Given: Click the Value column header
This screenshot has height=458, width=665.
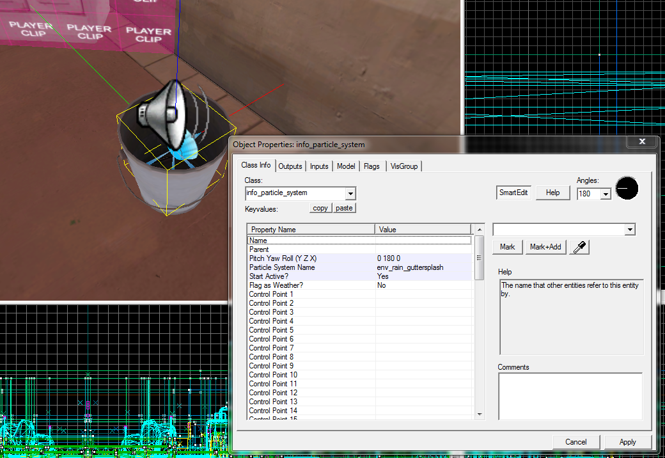Looking at the screenshot, I should pyautogui.click(x=423, y=230).
